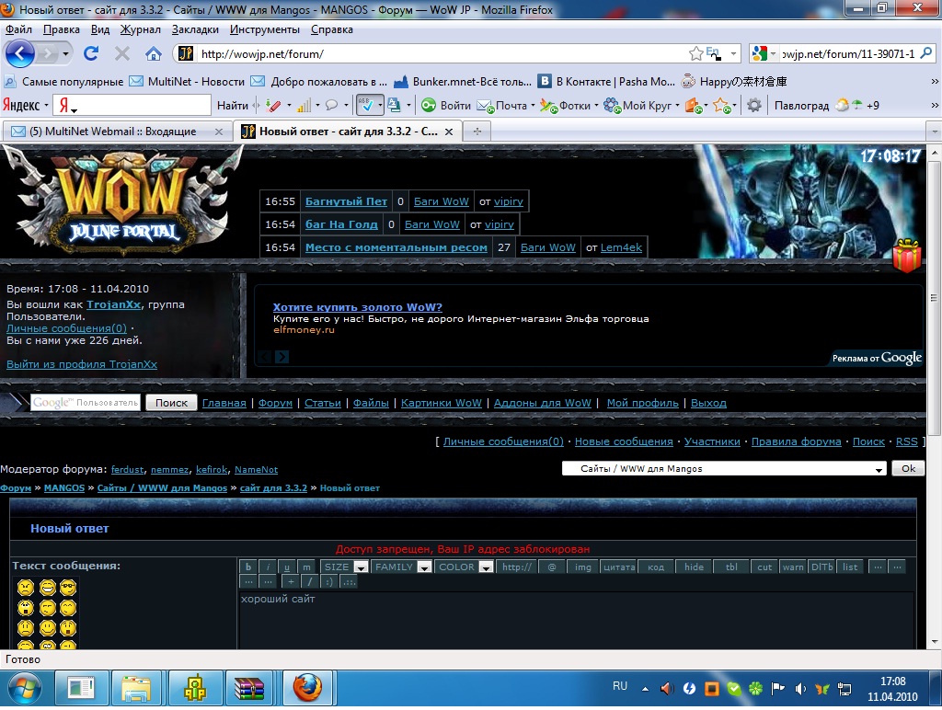Viewport: 942px width, 710px height.
Task: Insert a list with the list button
Action: point(850,567)
